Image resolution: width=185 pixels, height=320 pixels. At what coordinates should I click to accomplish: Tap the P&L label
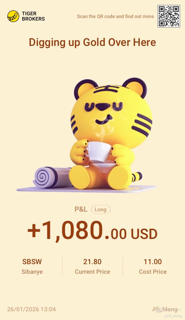pyautogui.click(x=81, y=209)
